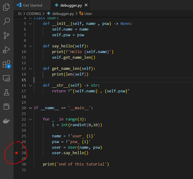Collapse say_hello fold on line 9
The width and height of the screenshot is (193, 179).
tap(30, 46)
